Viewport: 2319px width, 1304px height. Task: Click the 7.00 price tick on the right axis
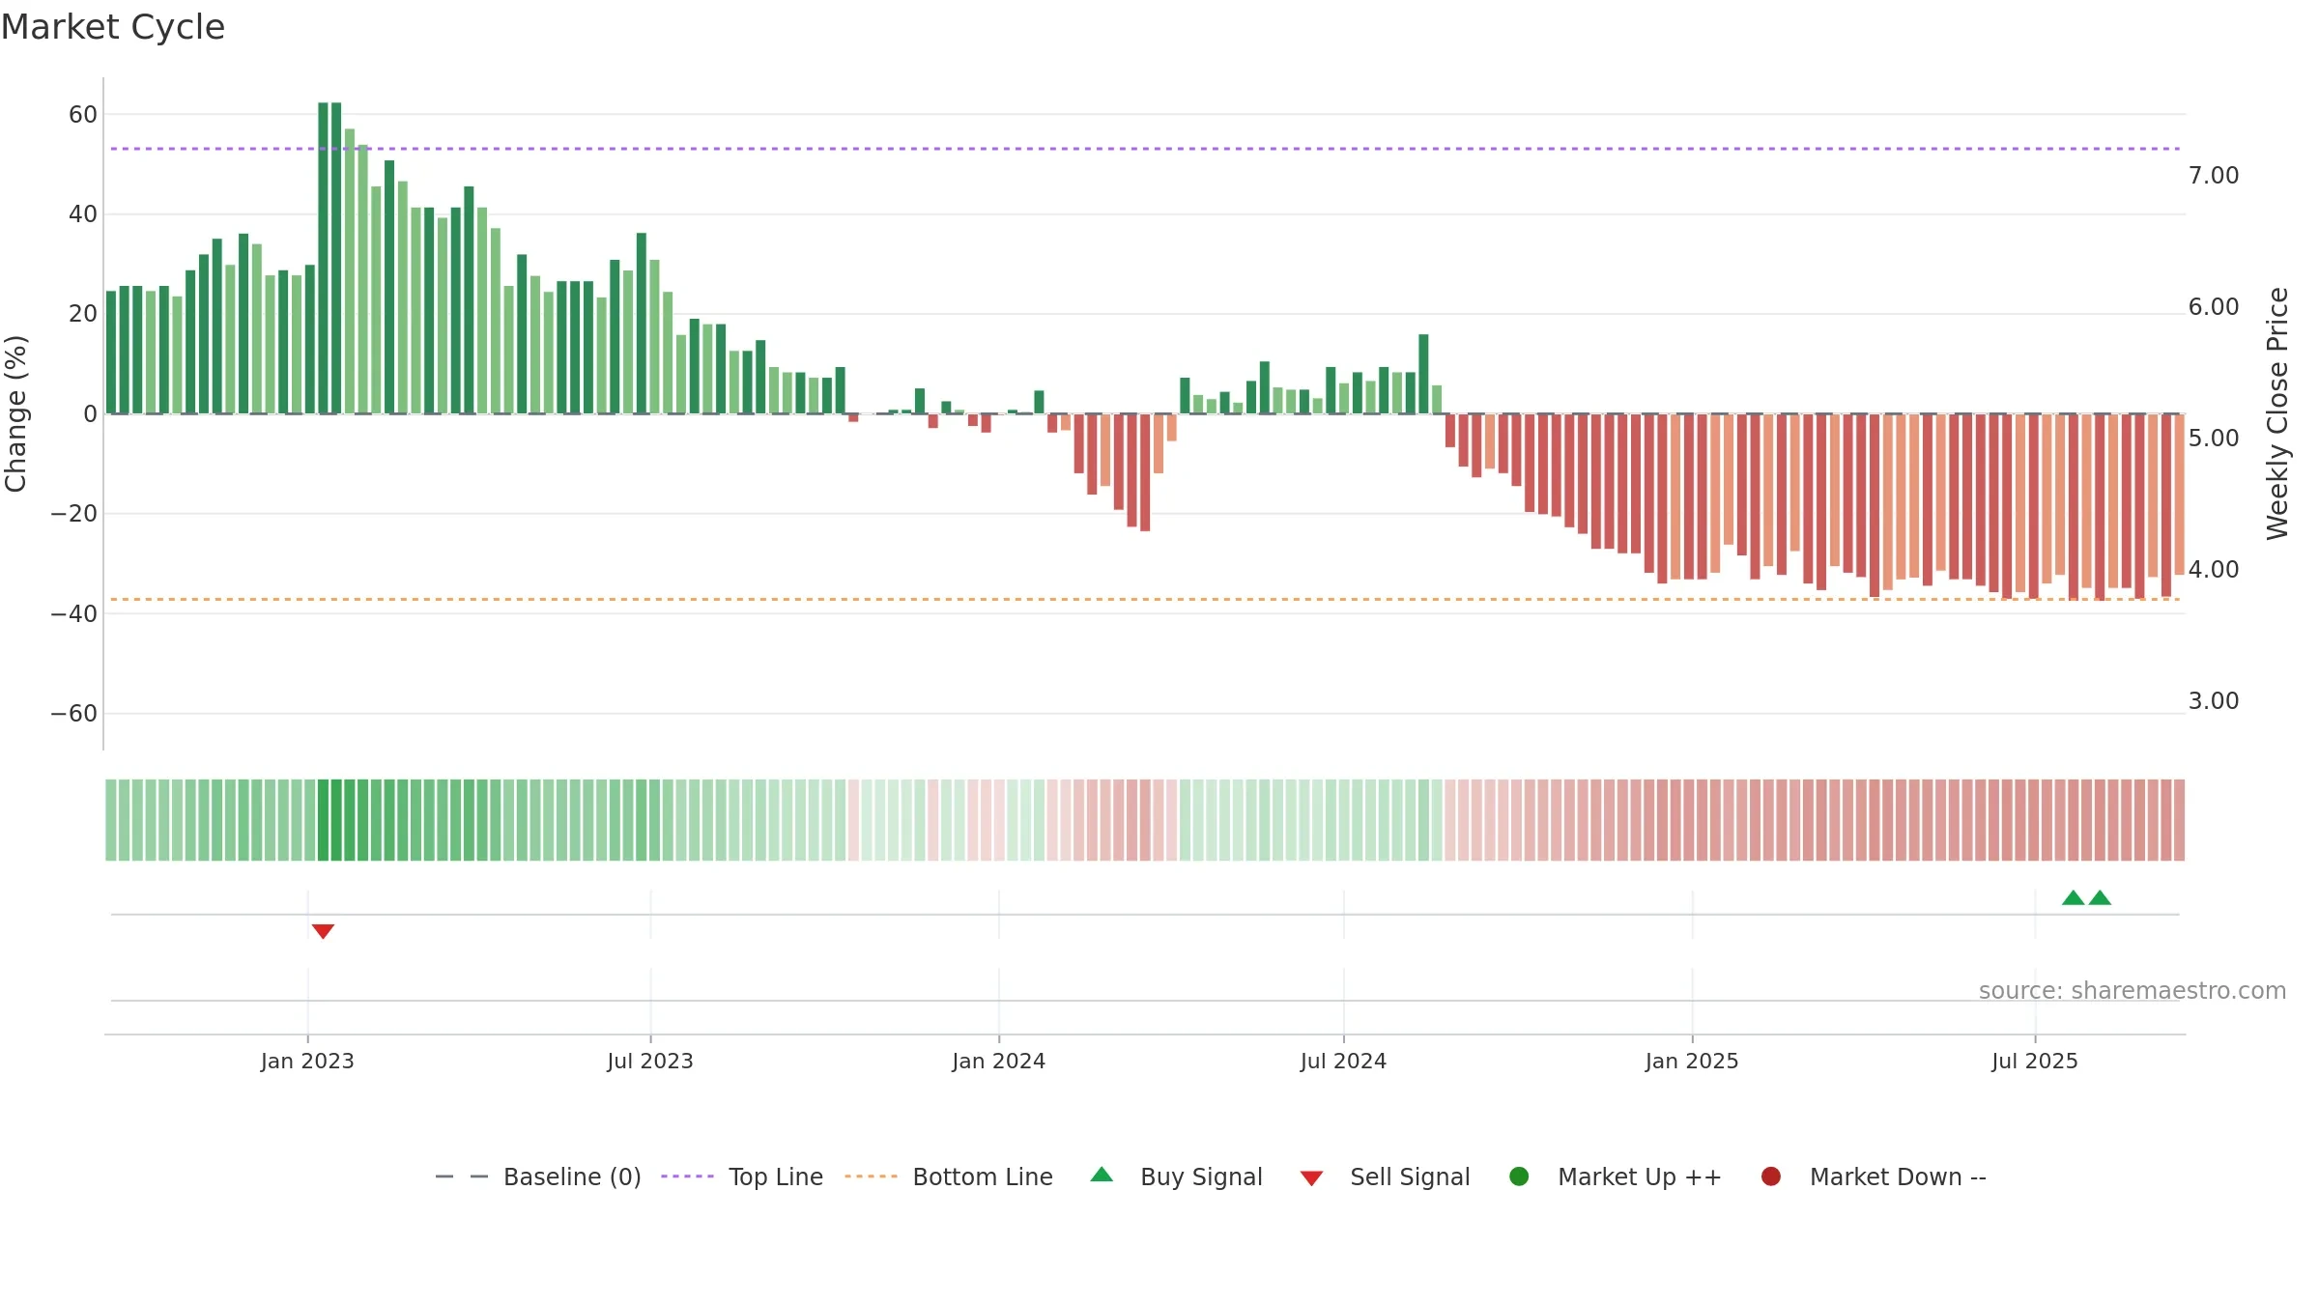click(x=2214, y=176)
